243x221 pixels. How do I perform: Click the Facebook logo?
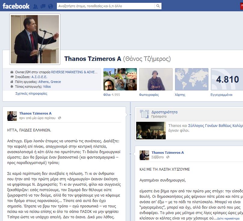16,6
